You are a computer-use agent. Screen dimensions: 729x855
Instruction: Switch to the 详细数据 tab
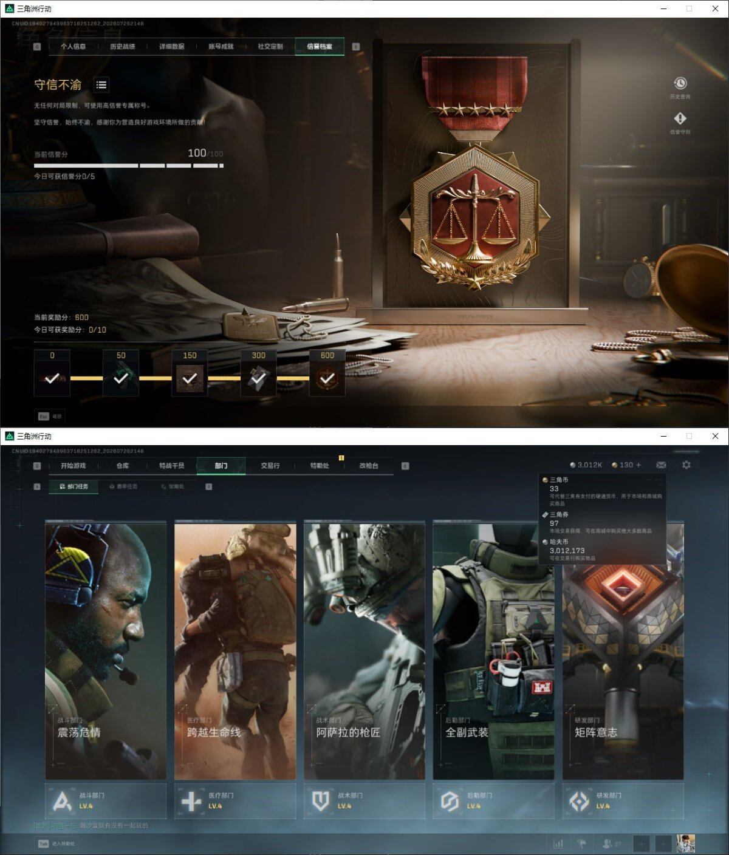pos(171,47)
